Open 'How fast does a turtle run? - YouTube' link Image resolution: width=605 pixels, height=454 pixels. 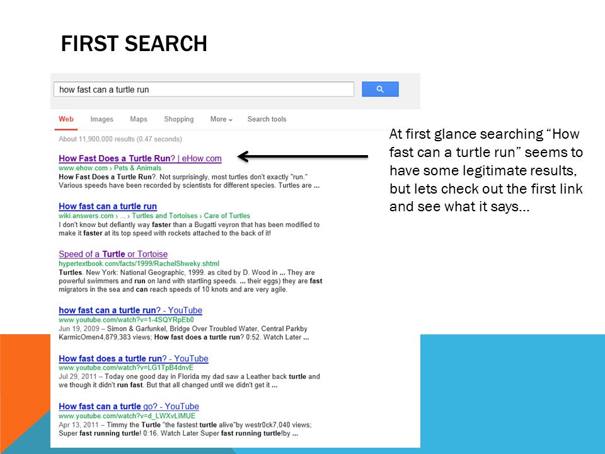coord(134,359)
